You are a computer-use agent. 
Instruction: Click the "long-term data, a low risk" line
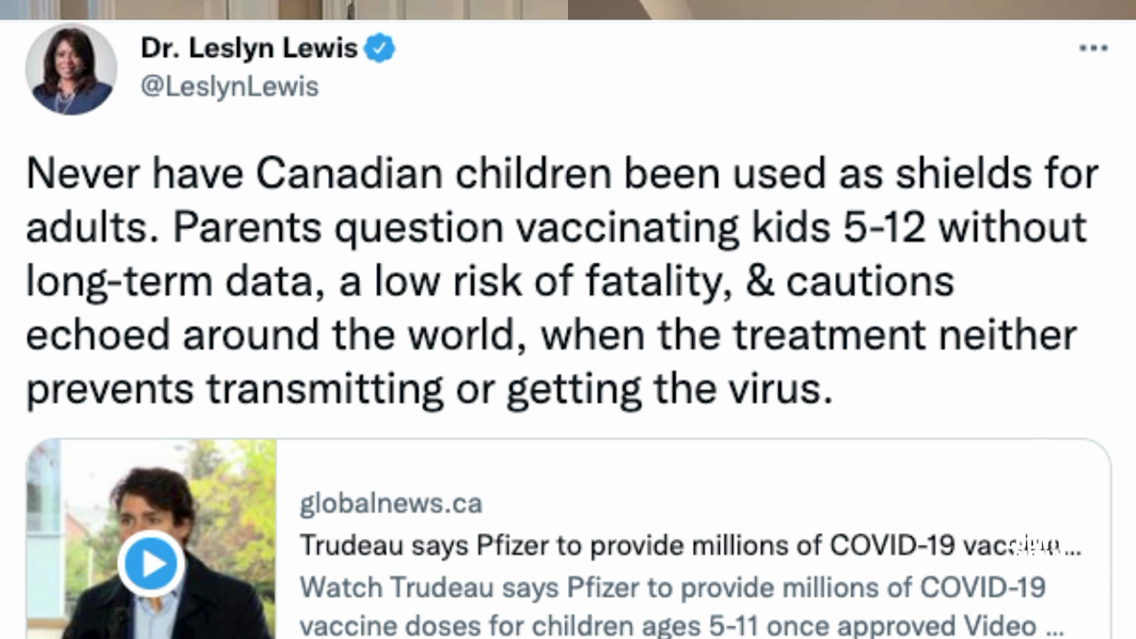pos(489,281)
